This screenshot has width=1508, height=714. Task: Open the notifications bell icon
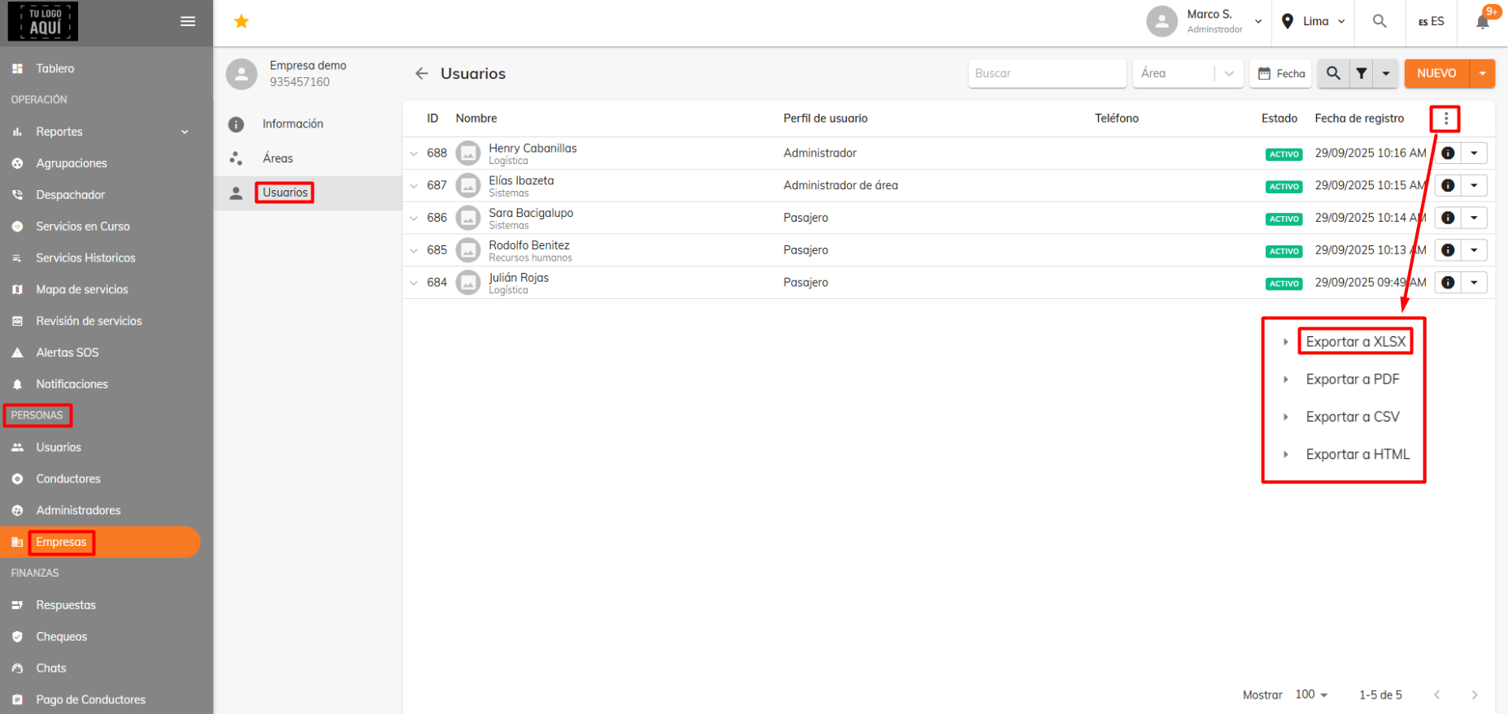coord(1483,22)
